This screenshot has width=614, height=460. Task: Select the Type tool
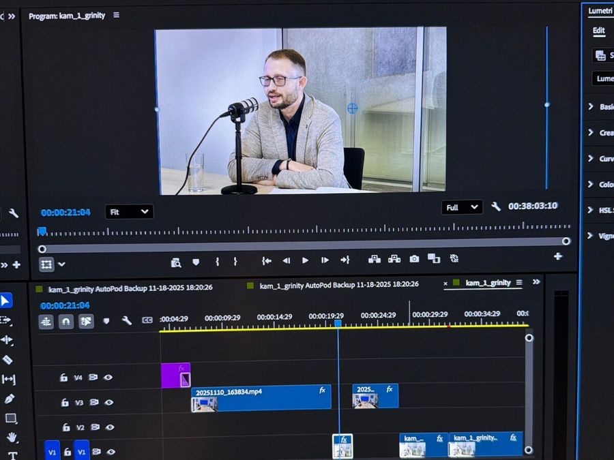[x=12, y=455]
